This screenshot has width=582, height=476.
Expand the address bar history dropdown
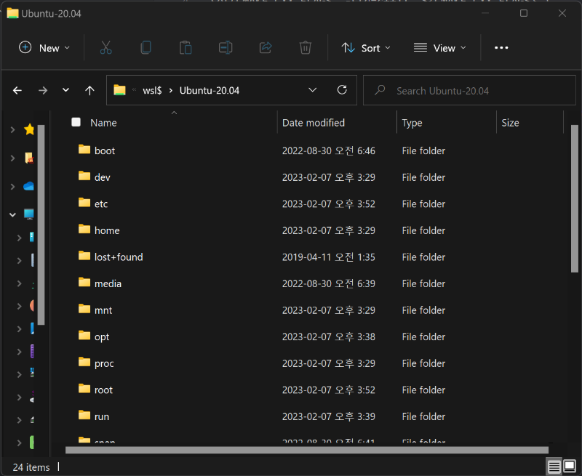pos(313,90)
